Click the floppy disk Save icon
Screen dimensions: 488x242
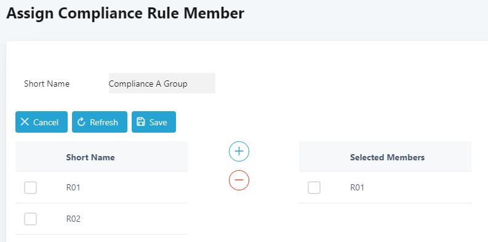click(141, 122)
